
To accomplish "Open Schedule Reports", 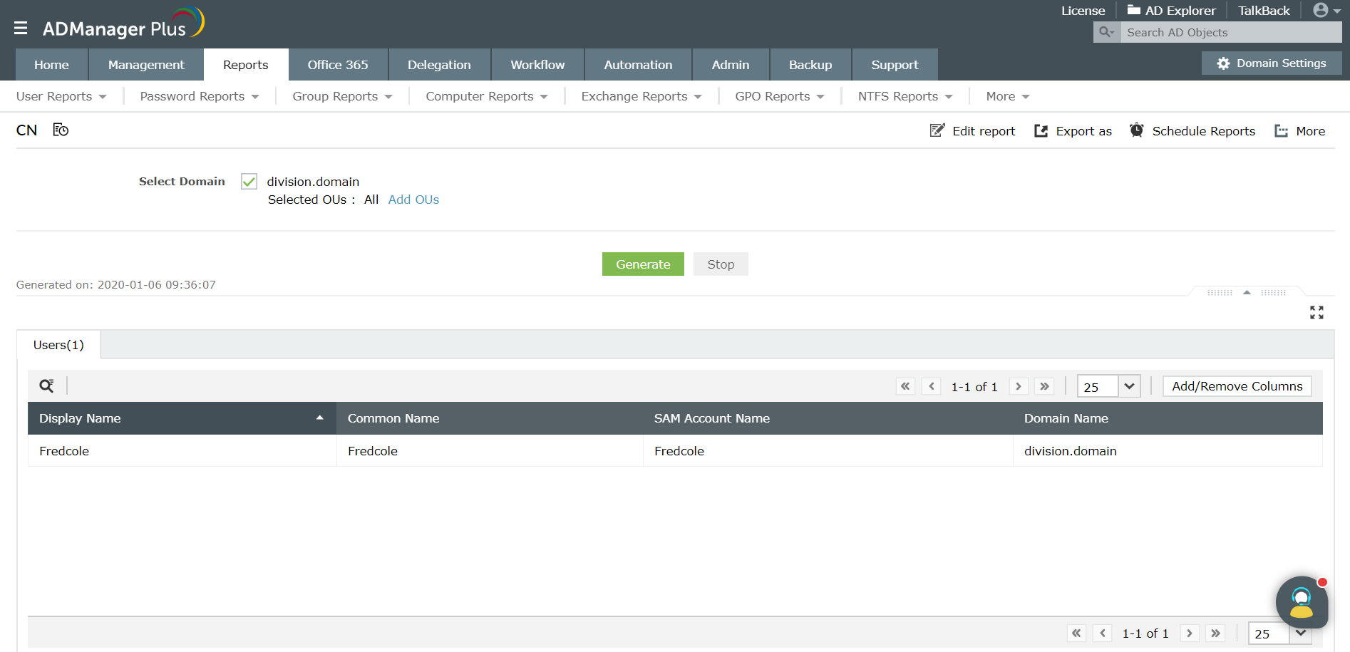I will (x=1192, y=130).
